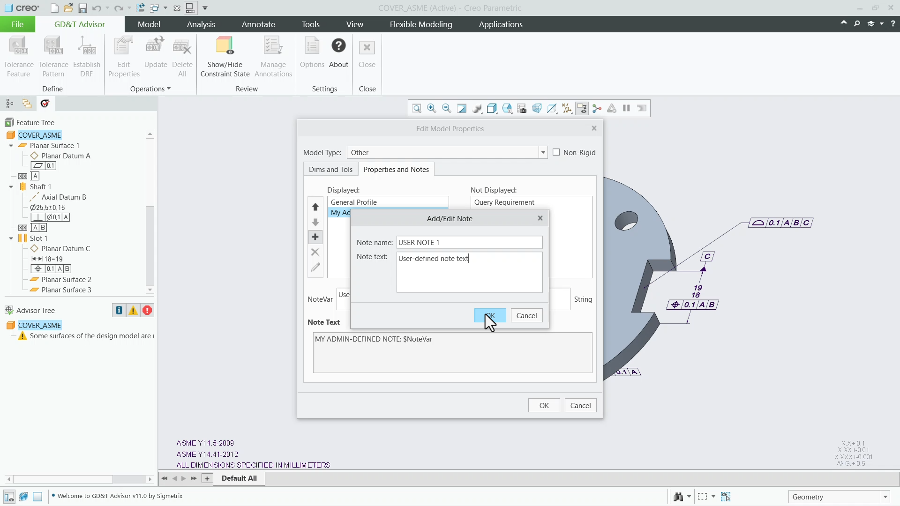The height and width of the screenshot is (506, 900).
Task: Open the display style shaded sphere icon
Action: click(477, 109)
